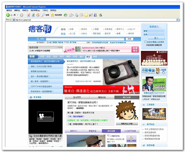Open the 檢視 (View) menu

(x=25, y=10)
